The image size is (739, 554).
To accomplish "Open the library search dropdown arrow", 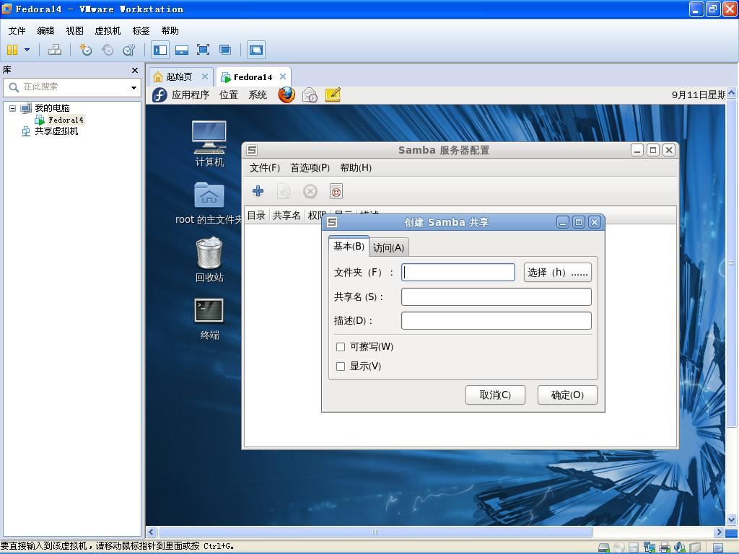I will [x=134, y=87].
